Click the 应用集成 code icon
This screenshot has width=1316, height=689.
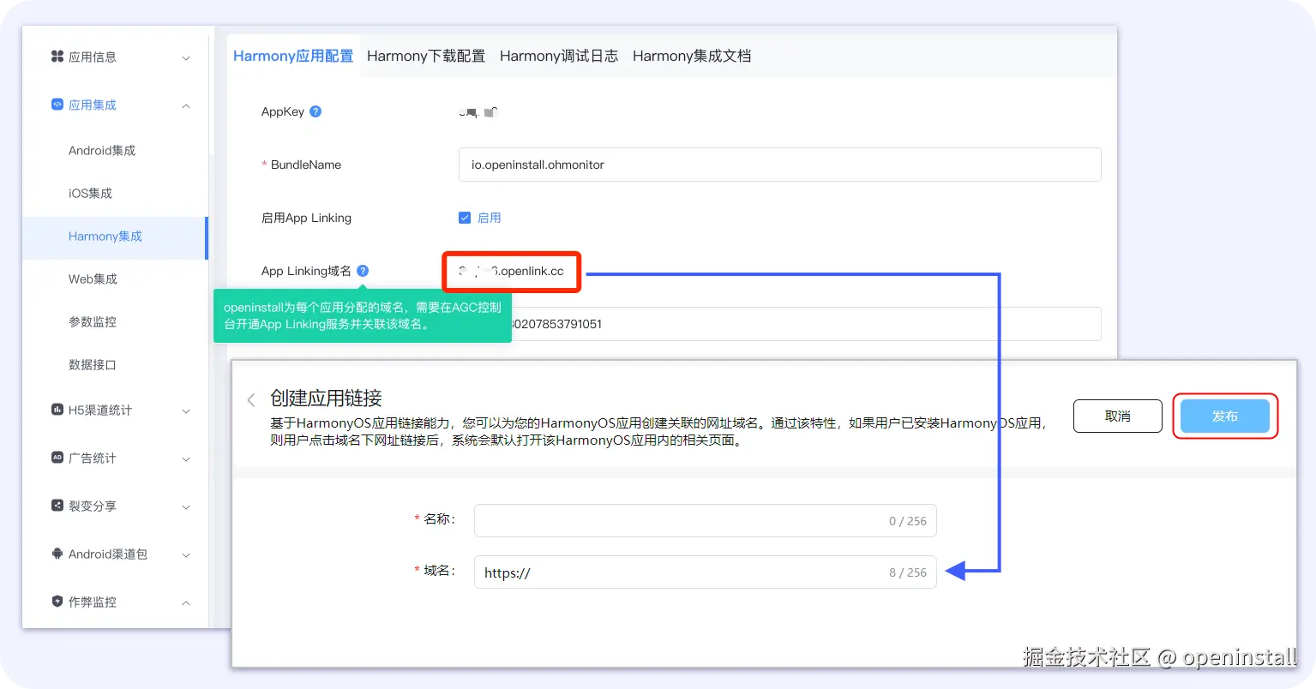coord(57,105)
